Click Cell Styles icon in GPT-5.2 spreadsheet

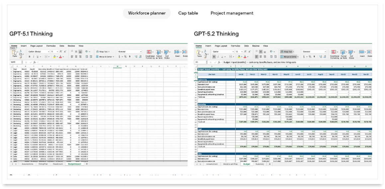point(351,52)
